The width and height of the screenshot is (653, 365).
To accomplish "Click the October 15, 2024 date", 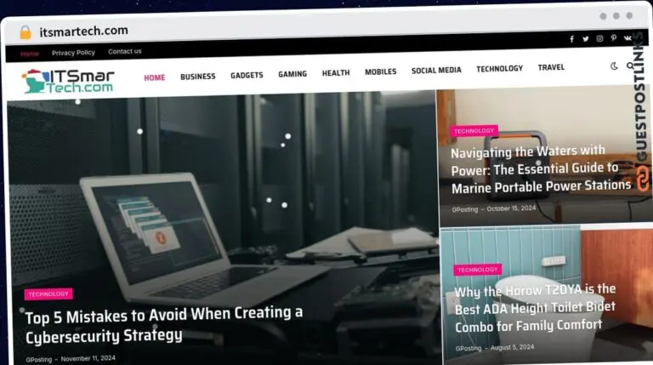I will [x=511, y=208].
